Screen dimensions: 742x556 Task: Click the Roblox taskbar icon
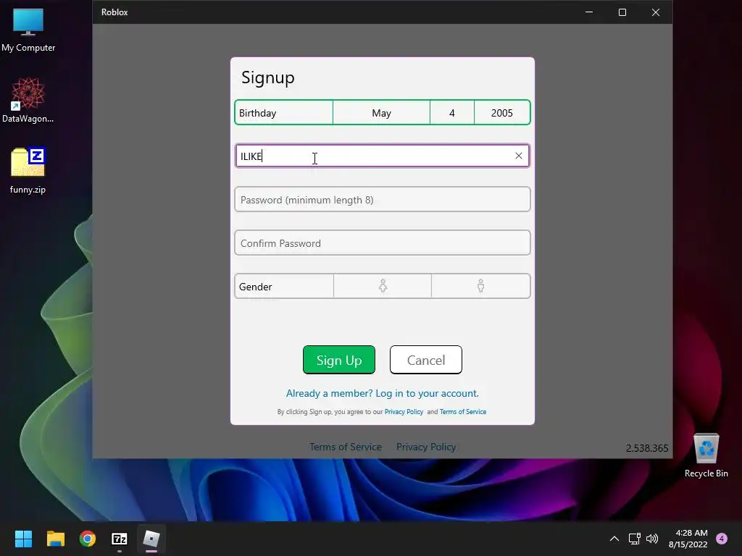pos(151,539)
